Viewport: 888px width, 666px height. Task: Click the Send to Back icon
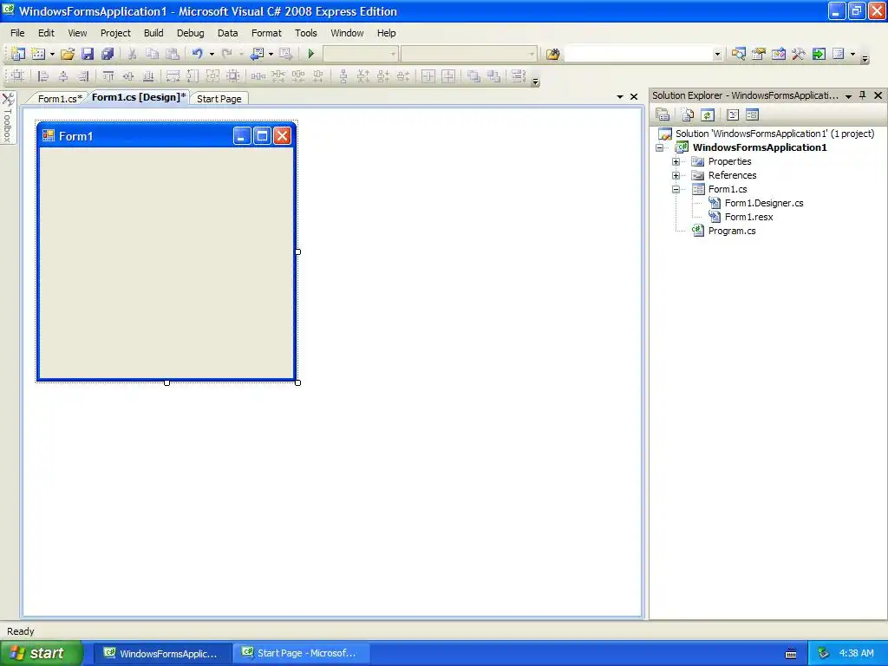click(x=493, y=76)
